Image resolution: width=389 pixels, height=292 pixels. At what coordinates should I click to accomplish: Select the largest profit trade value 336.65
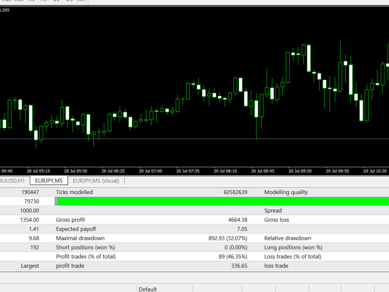click(239, 266)
